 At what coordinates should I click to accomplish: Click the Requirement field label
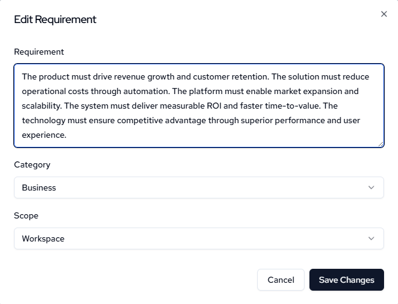coord(39,52)
